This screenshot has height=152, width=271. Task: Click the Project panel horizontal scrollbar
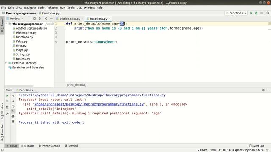coord(19,86)
